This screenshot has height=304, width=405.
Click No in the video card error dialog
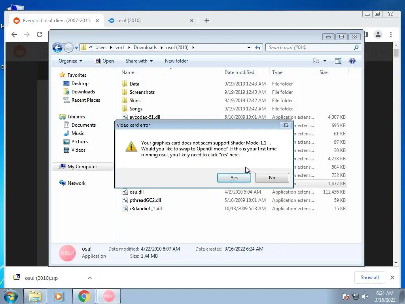click(x=272, y=178)
